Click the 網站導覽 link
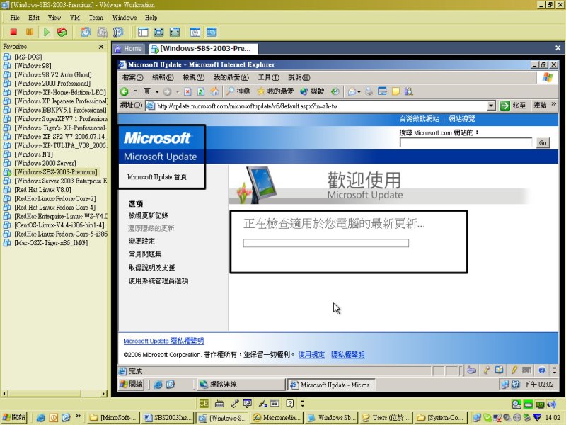 point(462,118)
